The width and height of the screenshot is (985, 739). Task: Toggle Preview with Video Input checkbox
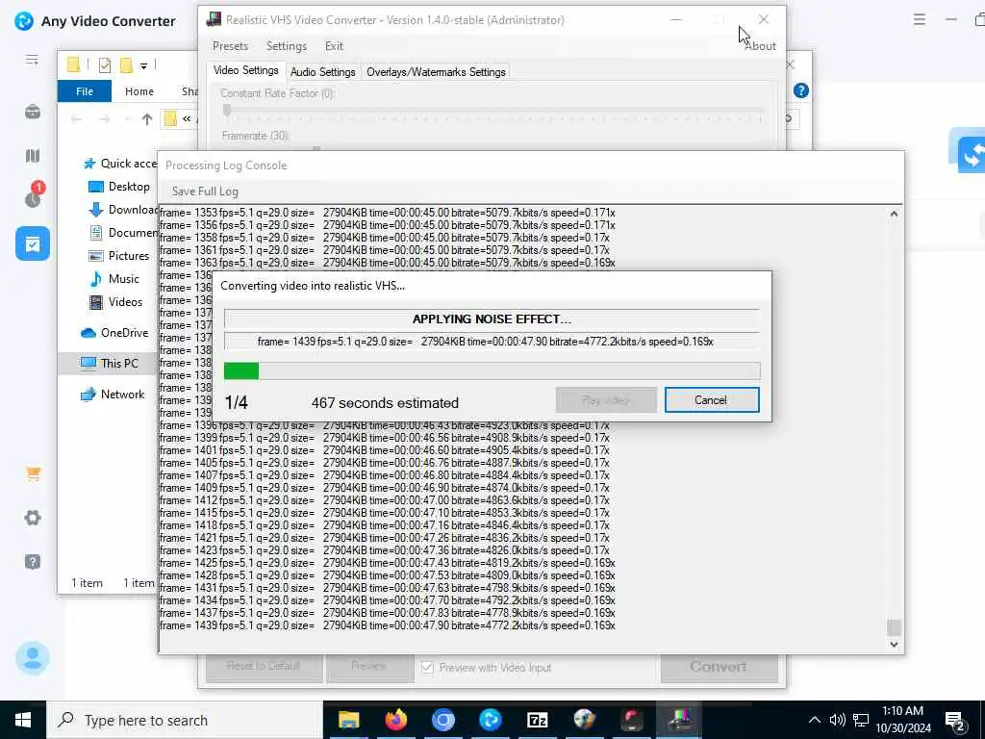tap(428, 668)
